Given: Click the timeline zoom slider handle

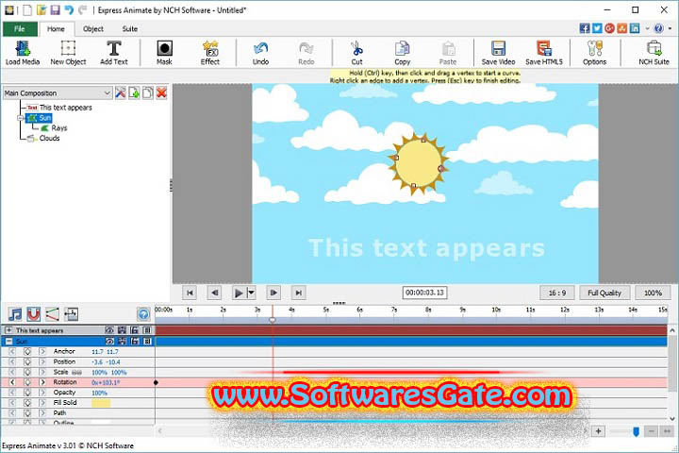Looking at the screenshot, I should tap(636, 431).
